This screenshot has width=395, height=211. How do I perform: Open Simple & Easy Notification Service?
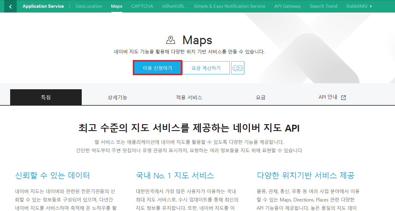point(229,6)
